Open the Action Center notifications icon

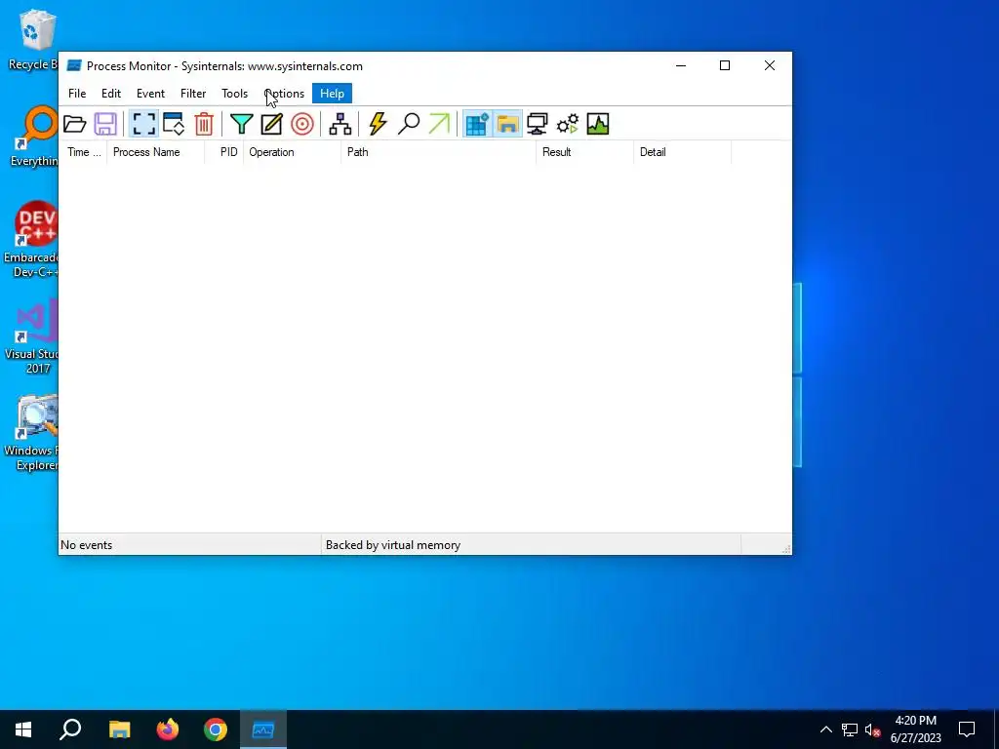coord(967,729)
